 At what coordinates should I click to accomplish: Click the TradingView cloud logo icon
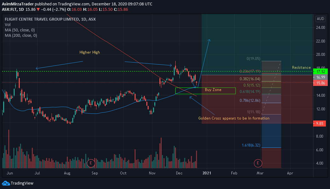pyautogui.click(x=6, y=183)
